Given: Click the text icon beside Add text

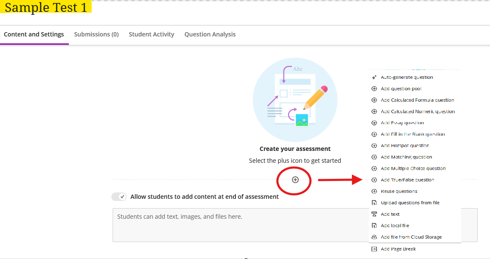Looking at the screenshot, I should pyautogui.click(x=374, y=214).
